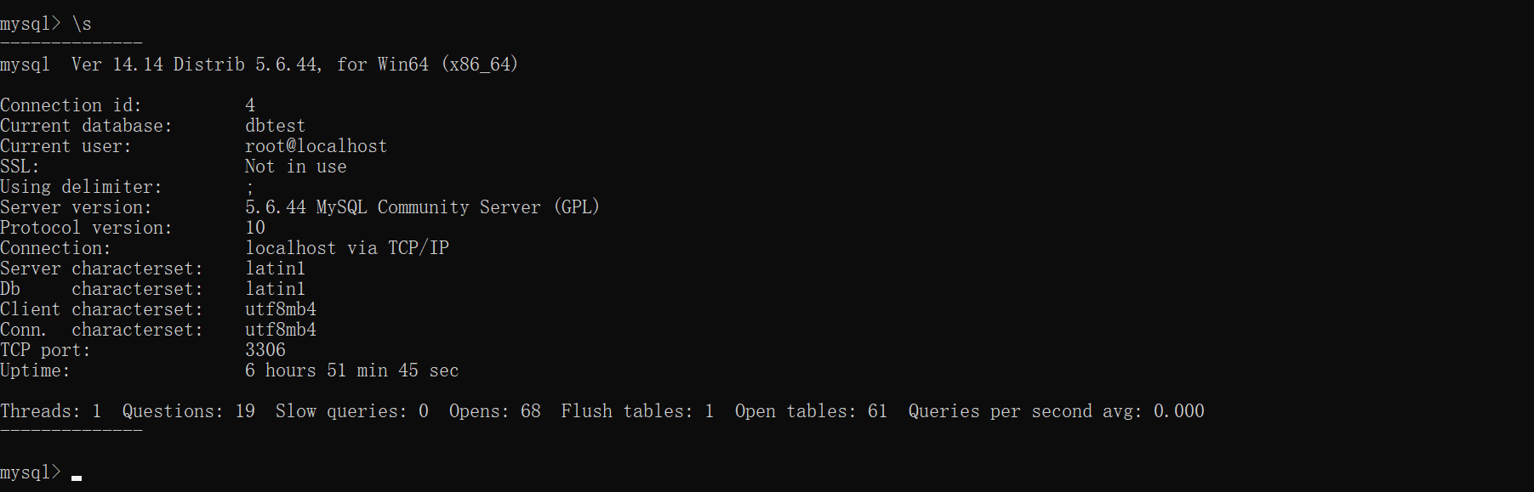Click the "Open tables: 61" statistic
This screenshot has height=492, width=1534.
(811, 411)
